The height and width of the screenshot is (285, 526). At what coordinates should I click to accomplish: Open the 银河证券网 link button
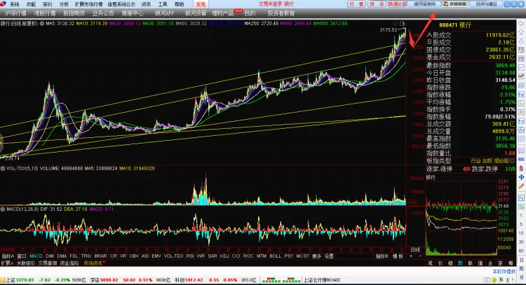(424, 4)
